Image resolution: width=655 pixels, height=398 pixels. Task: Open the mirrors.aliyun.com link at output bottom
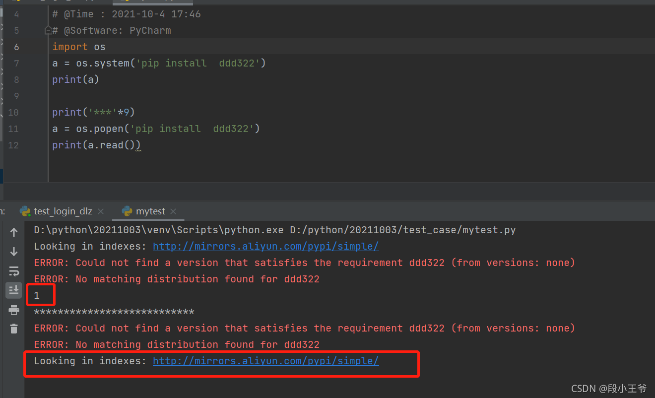pos(265,361)
